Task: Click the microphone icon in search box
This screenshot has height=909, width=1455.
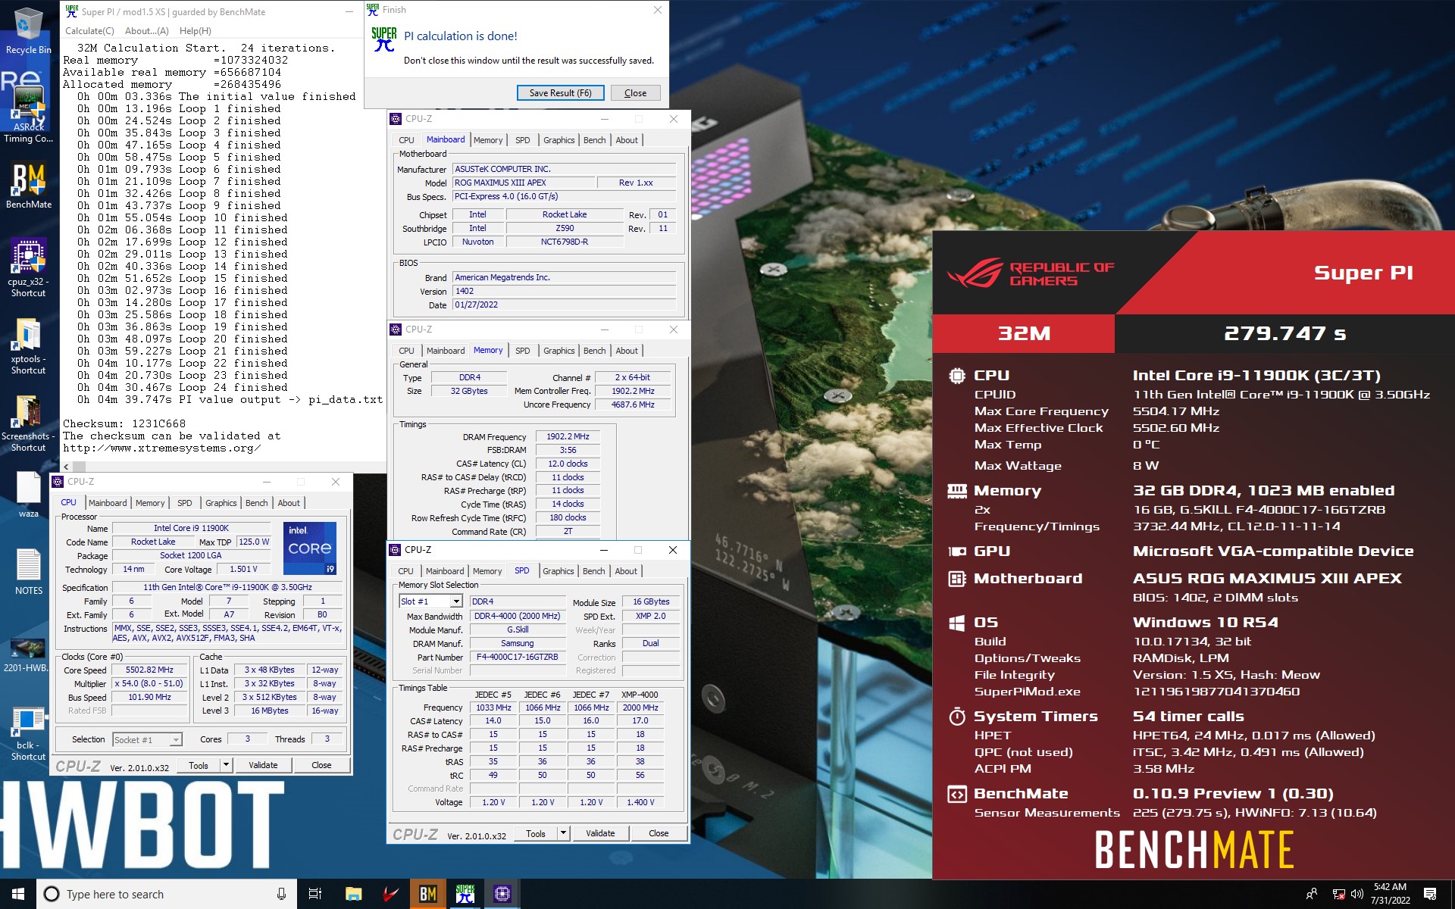Action: (x=281, y=894)
